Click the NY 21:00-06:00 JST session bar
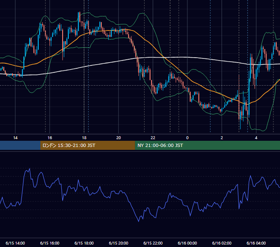Viewport: 280px width, 247px height. click(207, 145)
